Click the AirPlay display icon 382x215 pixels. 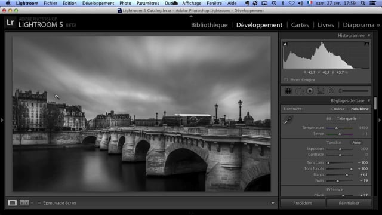point(264,3)
